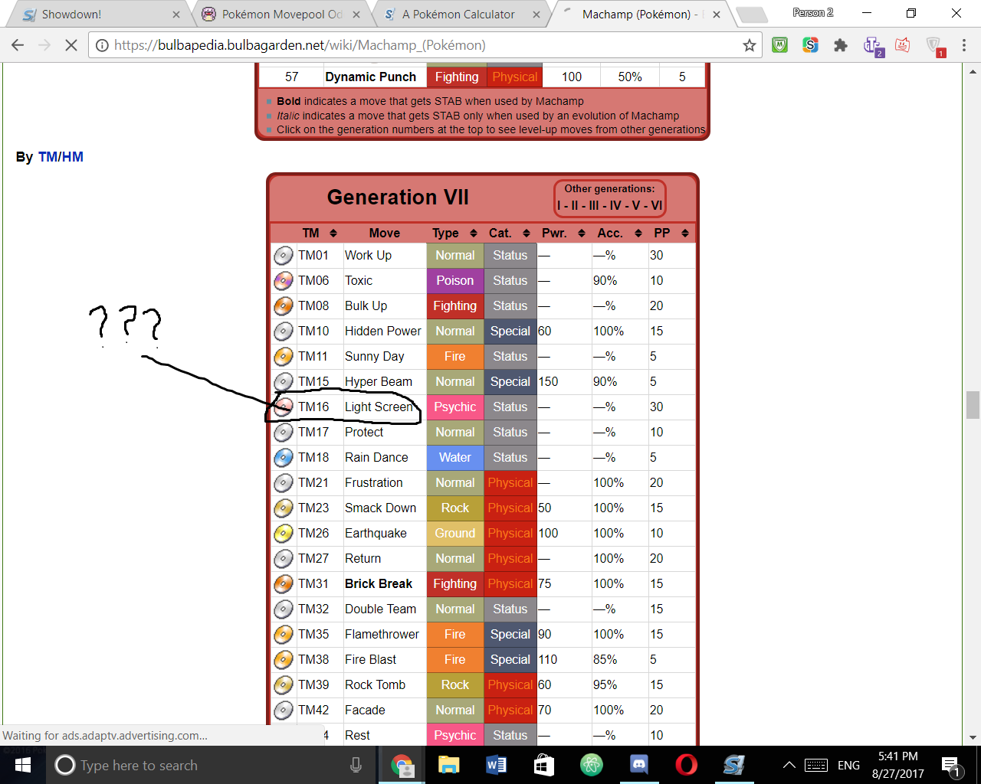Click the Water type cell for Rain Dance

(x=455, y=458)
